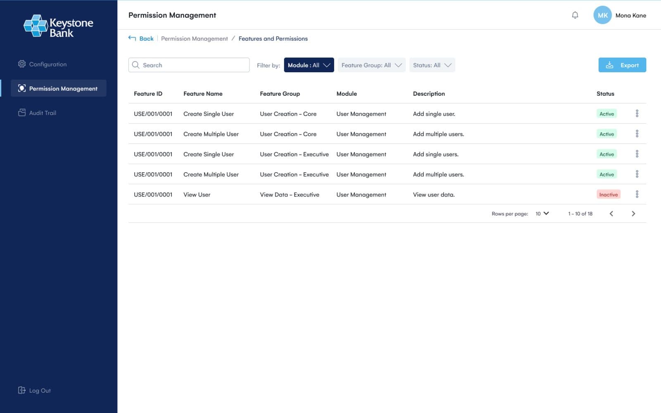The width and height of the screenshot is (661, 413).
Task: Click Log Out in the sidebar
Action: 35,390
